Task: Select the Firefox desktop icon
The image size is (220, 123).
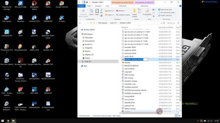Action: pos(48,4)
